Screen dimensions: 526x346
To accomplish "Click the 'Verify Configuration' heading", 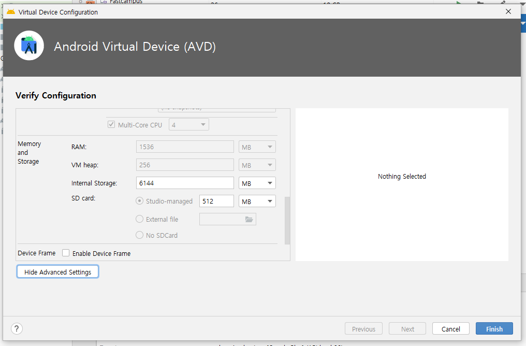I will (56, 96).
